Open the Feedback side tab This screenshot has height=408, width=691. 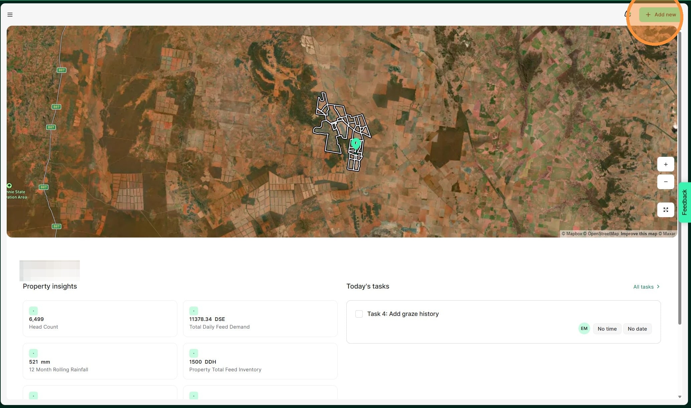(x=684, y=202)
